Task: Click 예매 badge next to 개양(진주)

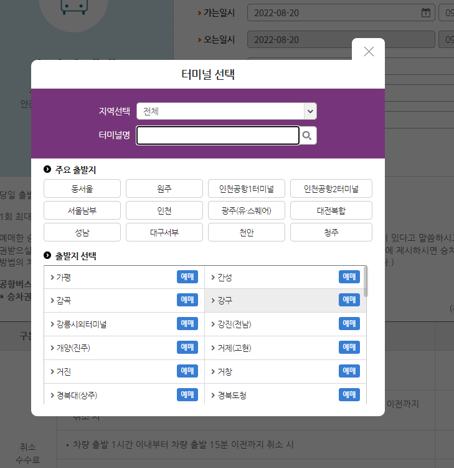Action: pos(187,347)
